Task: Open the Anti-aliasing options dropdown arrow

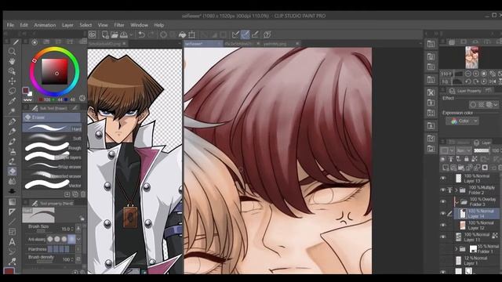Action: point(78,239)
